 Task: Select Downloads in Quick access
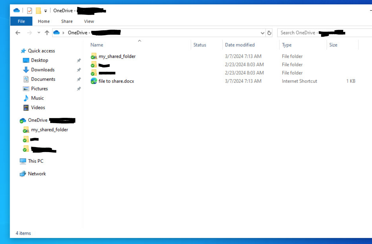click(43, 70)
